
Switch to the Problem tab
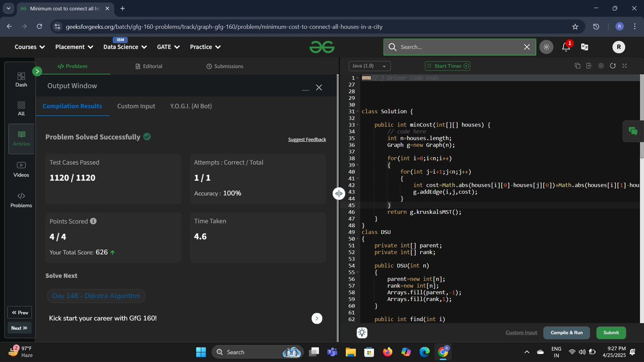pos(72,66)
